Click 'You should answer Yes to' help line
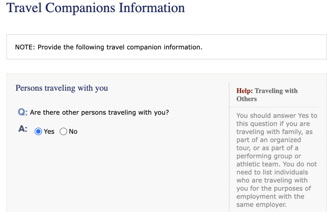Image resolution: width=327 pixels, height=212 pixels. [x=277, y=115]
